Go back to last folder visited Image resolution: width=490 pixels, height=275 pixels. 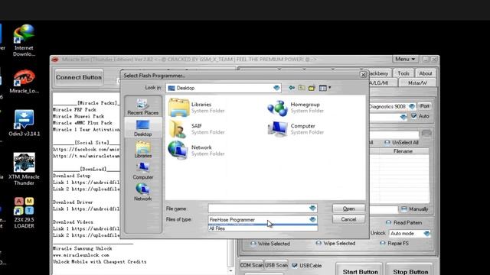(291, 88)
